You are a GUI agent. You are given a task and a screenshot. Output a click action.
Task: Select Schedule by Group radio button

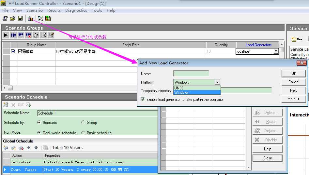click(x=83, y=122)
